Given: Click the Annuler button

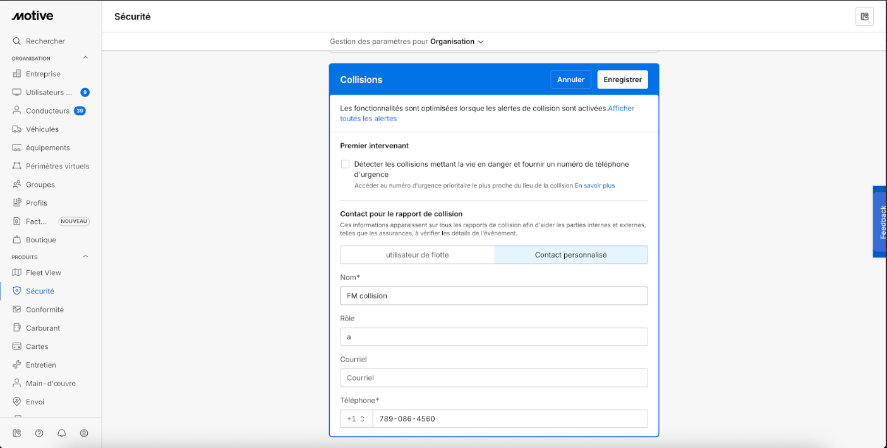Looking at the screenshot, I should [570, 80].
